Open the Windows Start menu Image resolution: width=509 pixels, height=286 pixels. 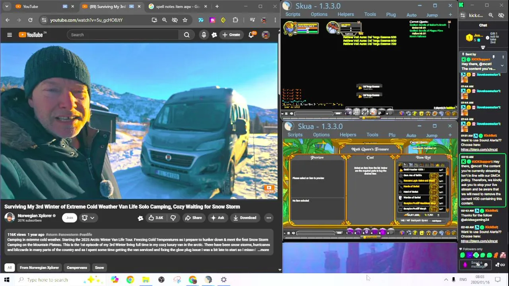pos(7,280)
